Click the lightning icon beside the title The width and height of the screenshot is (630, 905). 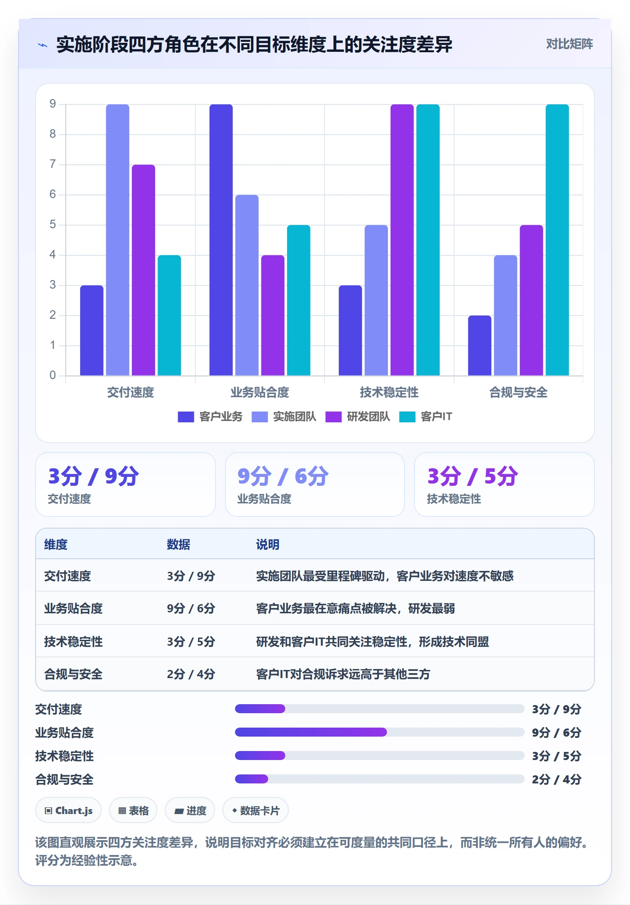pos(43,45)
